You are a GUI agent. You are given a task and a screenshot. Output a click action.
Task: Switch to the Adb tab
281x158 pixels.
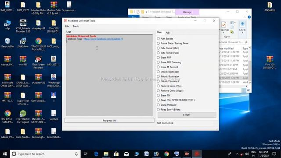pos(168,32)
